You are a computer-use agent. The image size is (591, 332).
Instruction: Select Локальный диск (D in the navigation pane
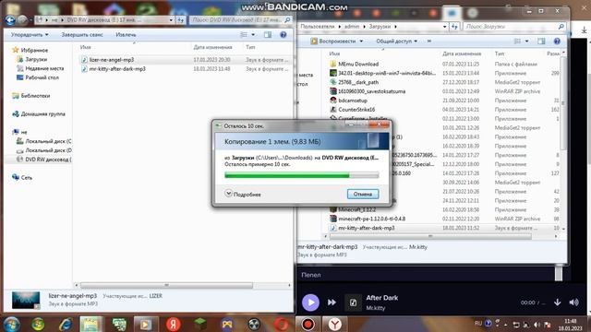[x=48, y=150]
